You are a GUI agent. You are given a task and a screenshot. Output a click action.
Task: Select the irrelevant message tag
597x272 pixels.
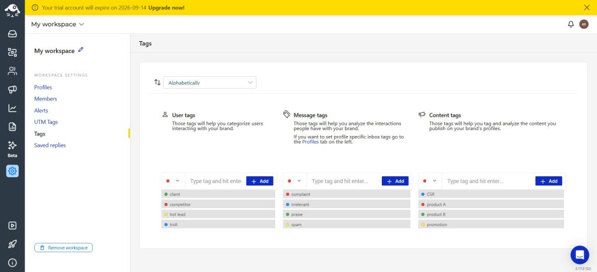(347, 205)
